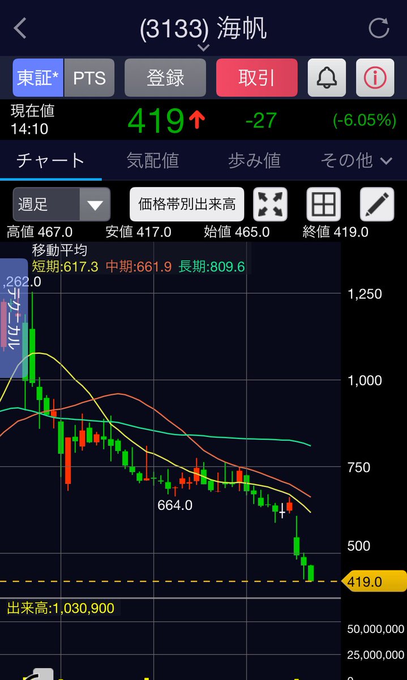
Task: Activate the pencil drawing tool
Action: [x=377, y=204]
